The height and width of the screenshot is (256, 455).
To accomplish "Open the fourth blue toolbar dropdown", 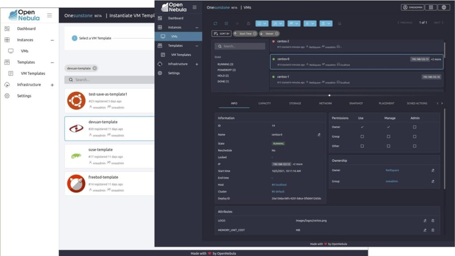I will click(x=310, y=24).
